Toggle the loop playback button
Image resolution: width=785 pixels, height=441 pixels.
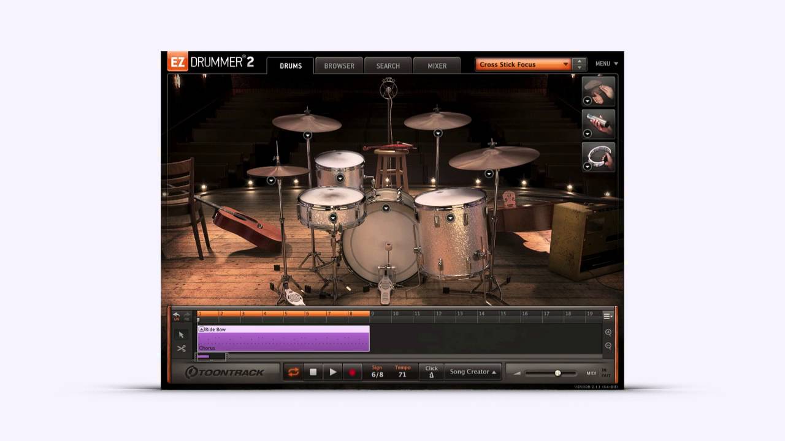tap(293, 372)
